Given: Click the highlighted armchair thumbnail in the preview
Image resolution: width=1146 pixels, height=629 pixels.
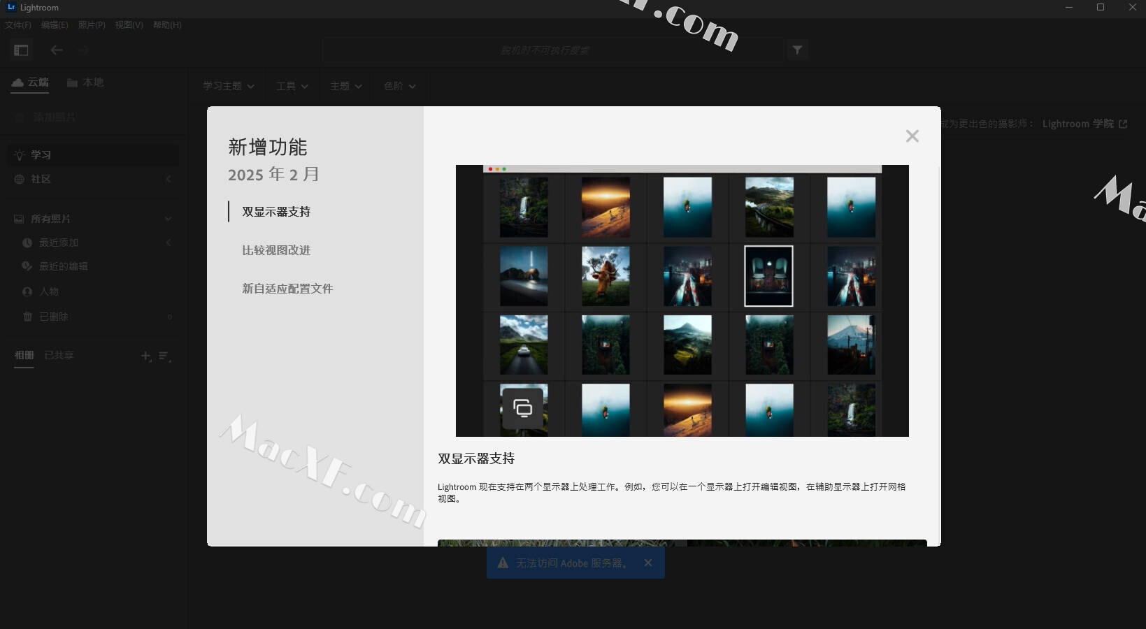Looking at the screenshot, I should [x=768, y=275].
